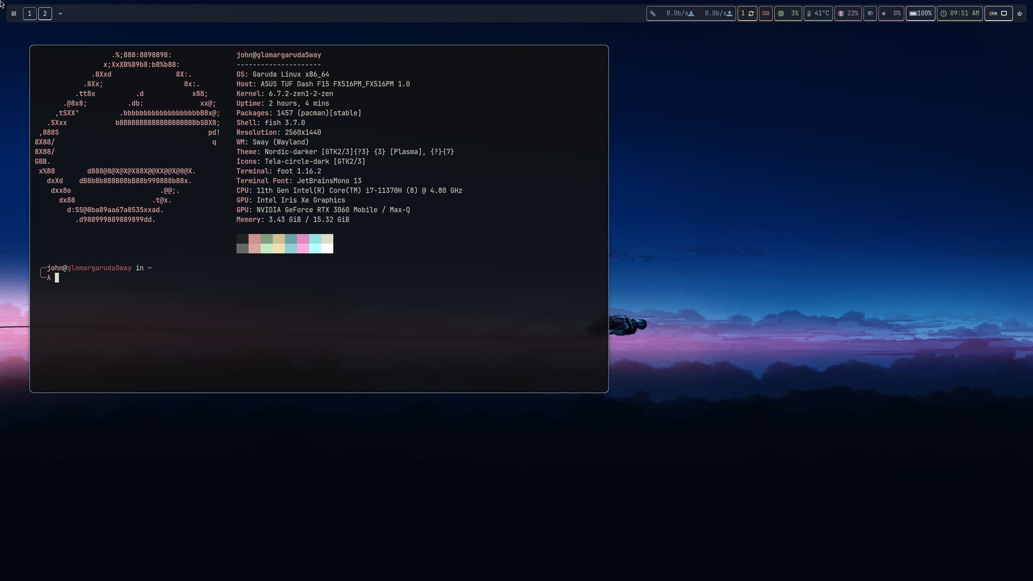This screenshot has height=581, width=1033.
Task: Click the 41°C temperature indicator
Action: tap(818, 13)
